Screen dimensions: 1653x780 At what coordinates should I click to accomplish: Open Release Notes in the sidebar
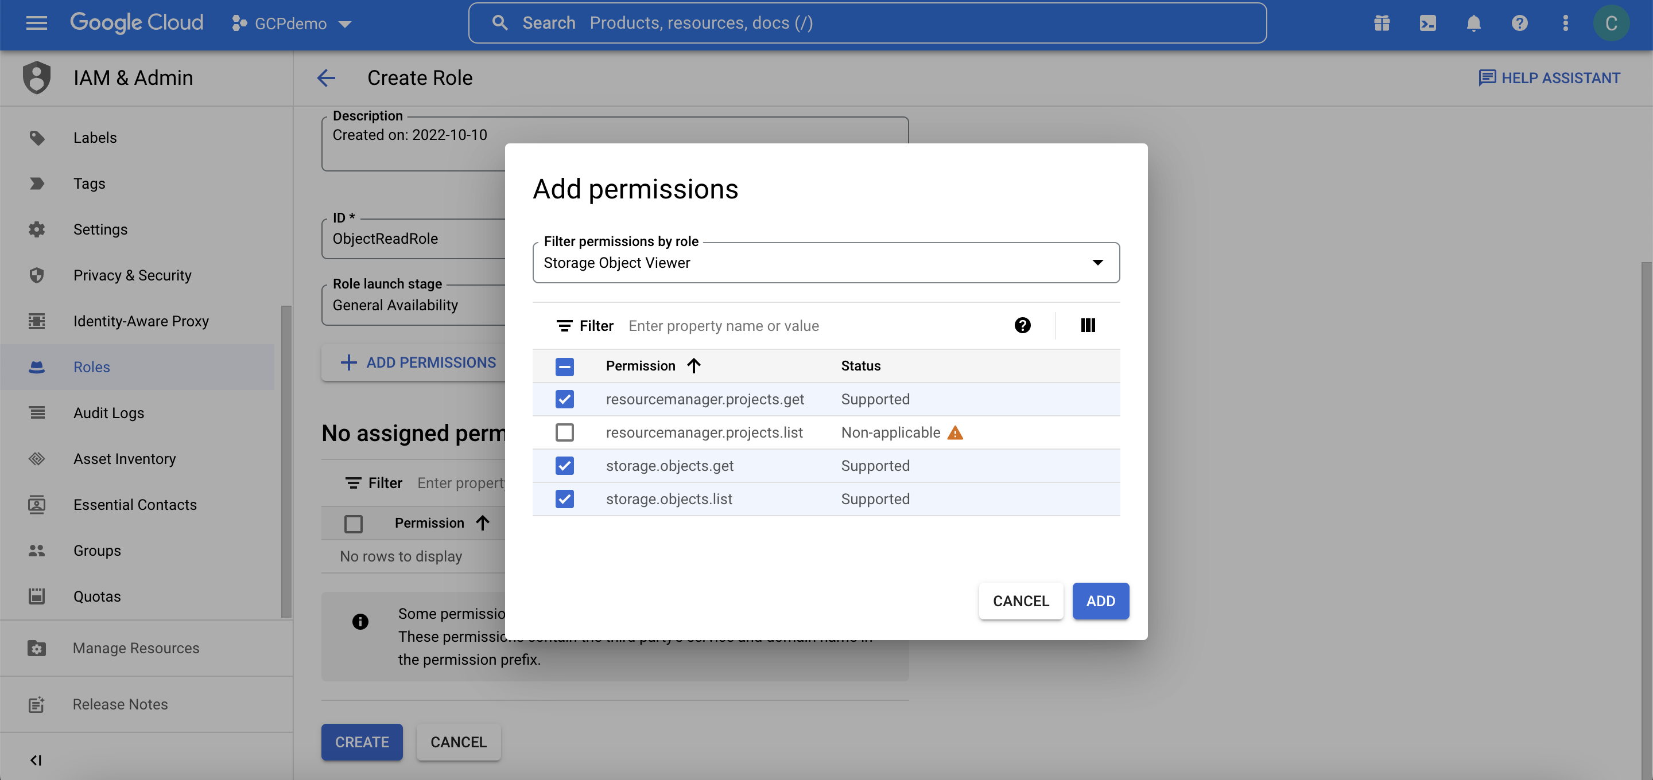119,704
